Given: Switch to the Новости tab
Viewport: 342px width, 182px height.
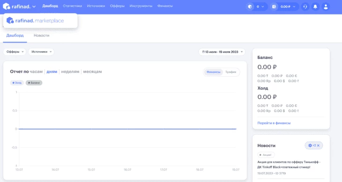Looking at the screenshot, I should (41, 36).
